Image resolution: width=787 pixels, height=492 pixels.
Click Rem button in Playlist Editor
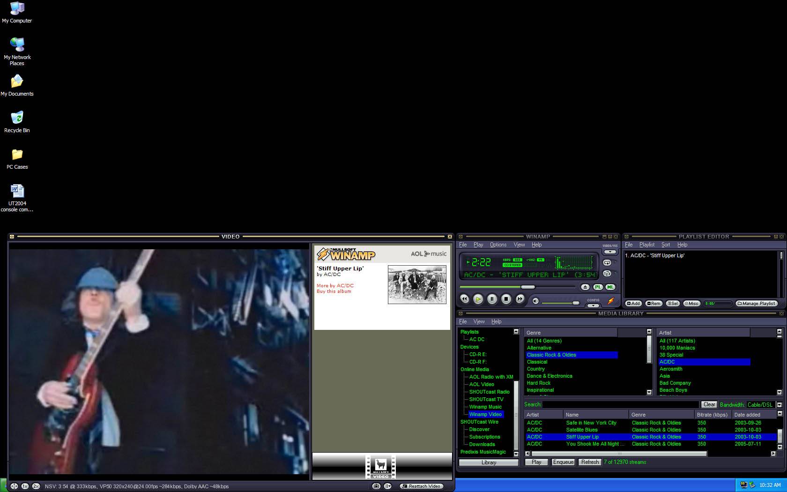[653, 303]
